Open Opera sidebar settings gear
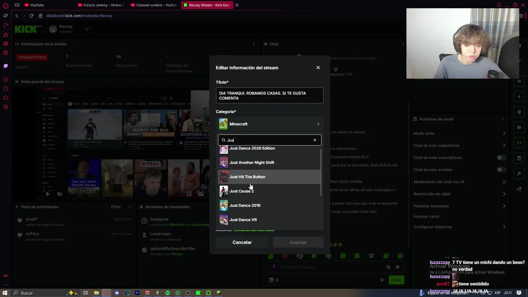Viewport: 528px width, 297px height. click(5, 107)
